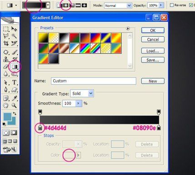Click the Opacity 100% field in options bar
This screenshot has width=195, height=175.
(153, 5)
